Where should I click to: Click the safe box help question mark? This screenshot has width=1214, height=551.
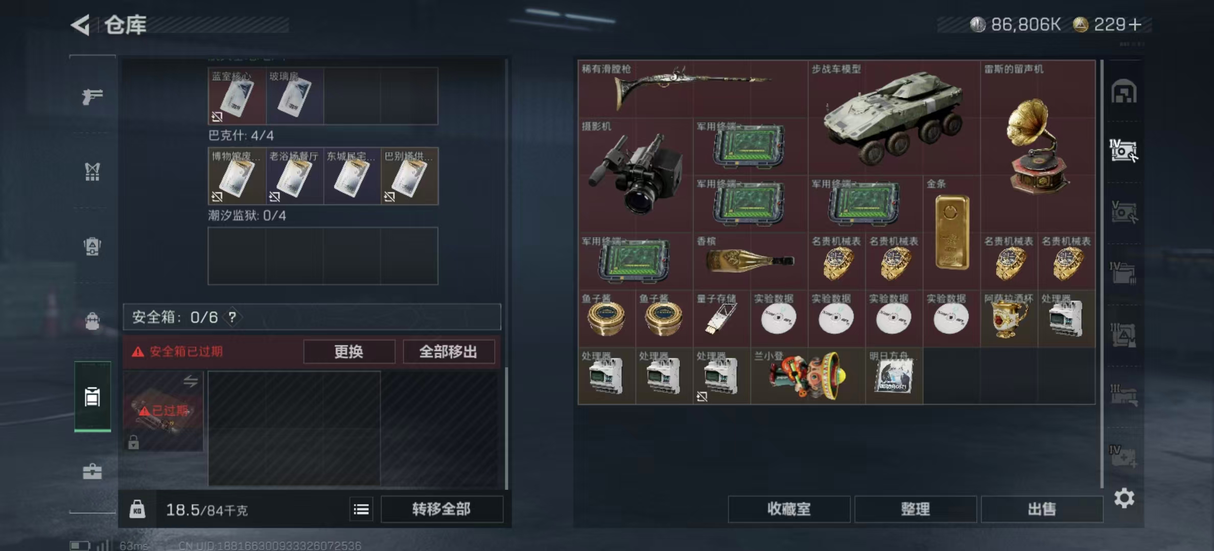[x=232, y=317]
